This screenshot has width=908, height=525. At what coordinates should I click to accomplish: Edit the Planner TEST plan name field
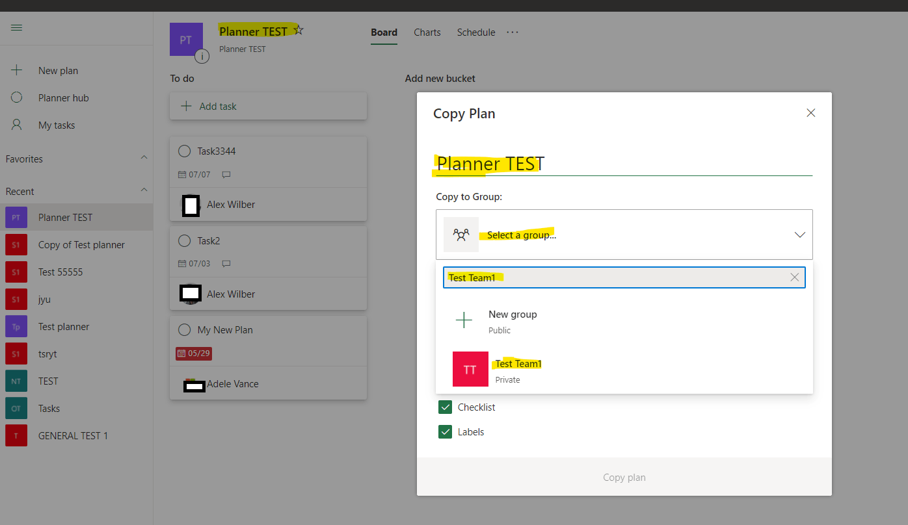624,164
